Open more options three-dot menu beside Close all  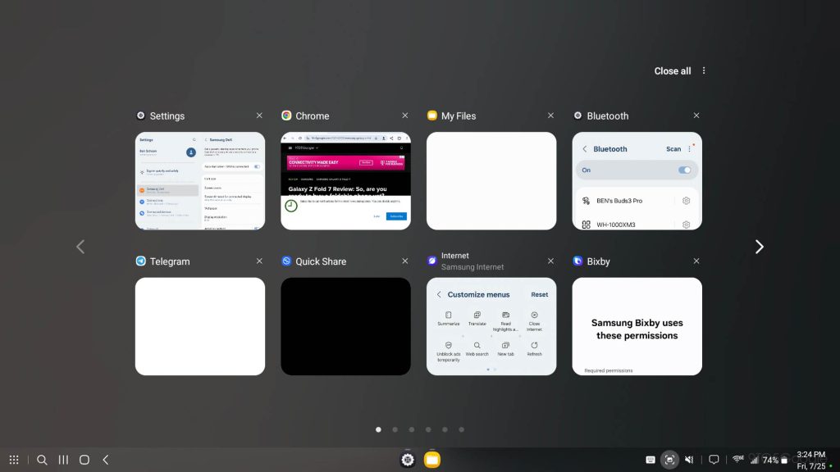click(x=704, y=70)
